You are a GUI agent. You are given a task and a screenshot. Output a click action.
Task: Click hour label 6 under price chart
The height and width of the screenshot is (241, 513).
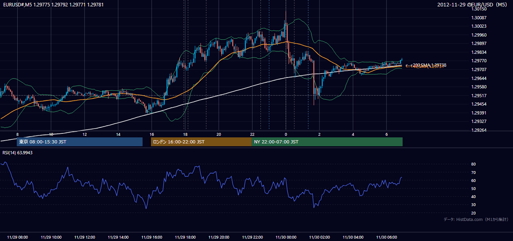click(x=387, y=134)
